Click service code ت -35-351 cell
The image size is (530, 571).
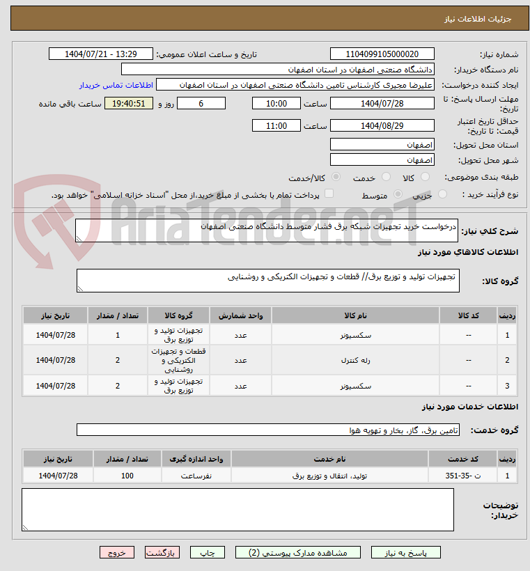coord(462,476)
